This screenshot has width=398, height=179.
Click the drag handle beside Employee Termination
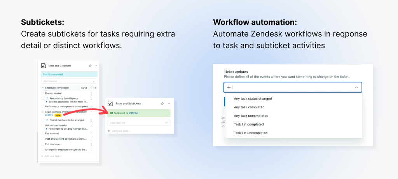click(96, 88)
